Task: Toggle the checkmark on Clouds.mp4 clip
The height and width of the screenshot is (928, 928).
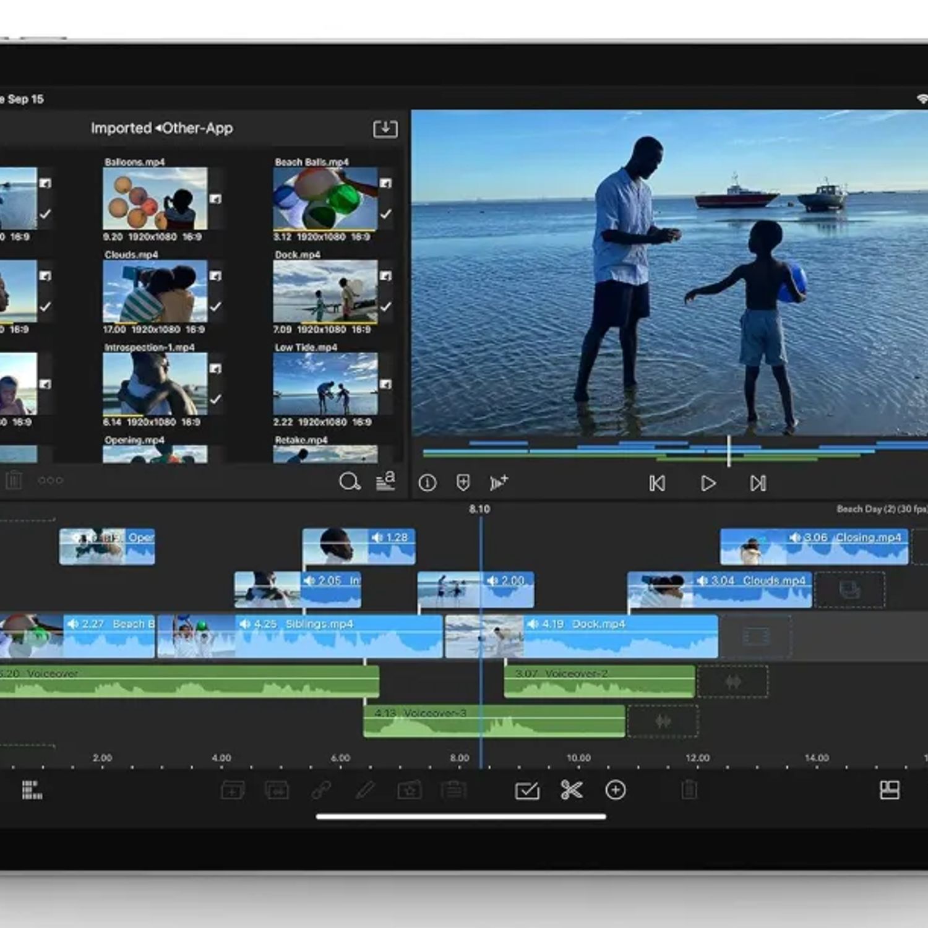Action: (215, 306)
